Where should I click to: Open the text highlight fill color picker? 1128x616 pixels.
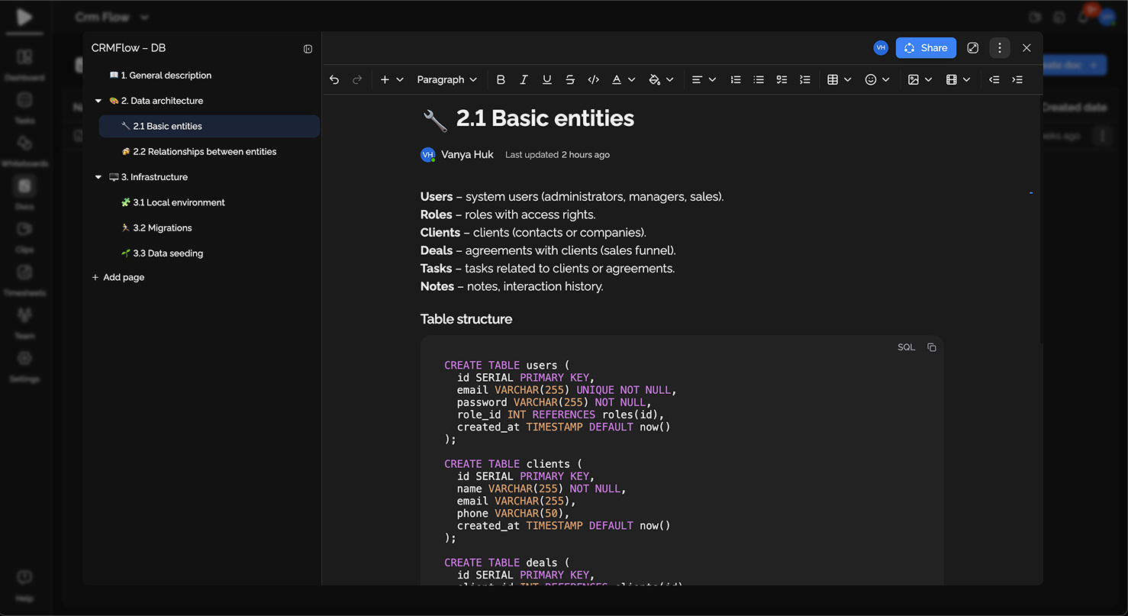tap(654, 79)
